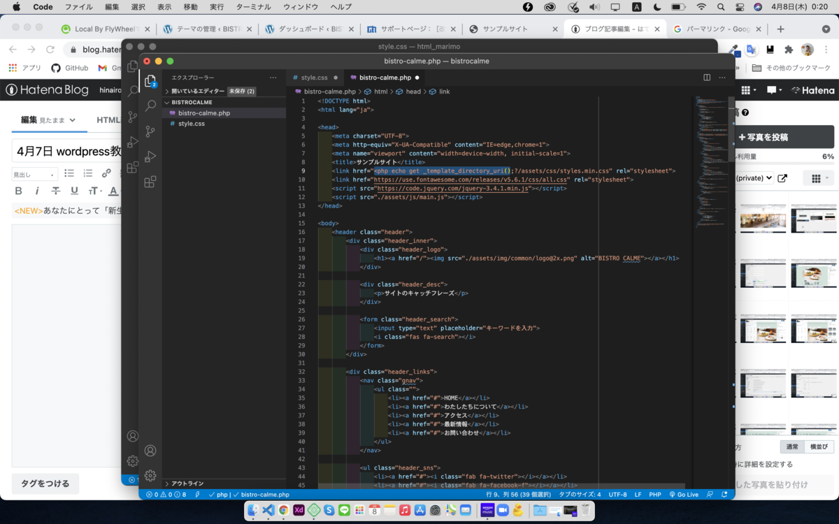This screenshot has height=524, width=839.
Task: Click タグをつける button
Action: [45, 483]
